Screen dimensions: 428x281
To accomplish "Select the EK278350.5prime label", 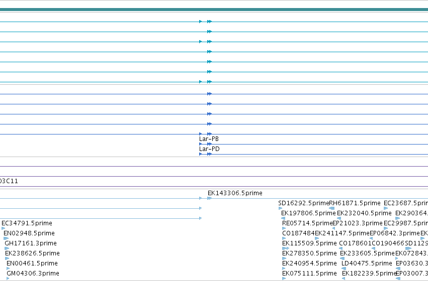I will click(309, 253).
